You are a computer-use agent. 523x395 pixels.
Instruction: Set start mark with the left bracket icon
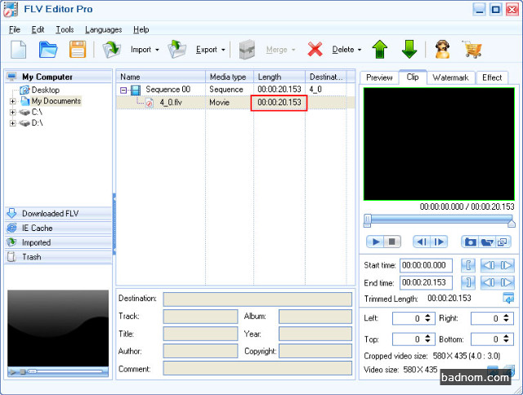pyautogui.click(x=468, y=265)
